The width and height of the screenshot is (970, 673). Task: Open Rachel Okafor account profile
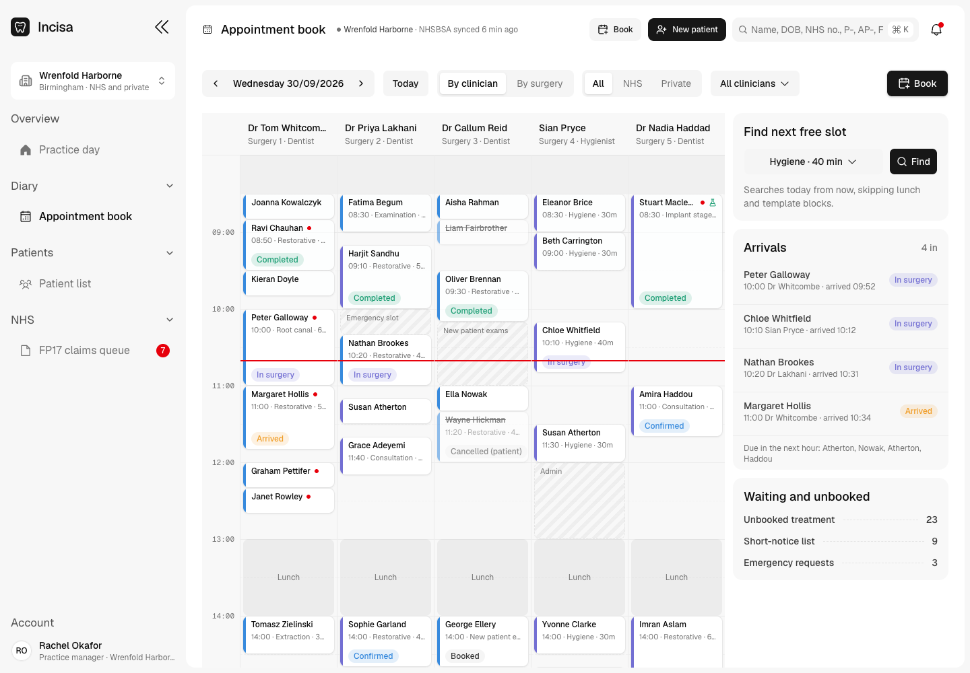[x=93, y=651]
